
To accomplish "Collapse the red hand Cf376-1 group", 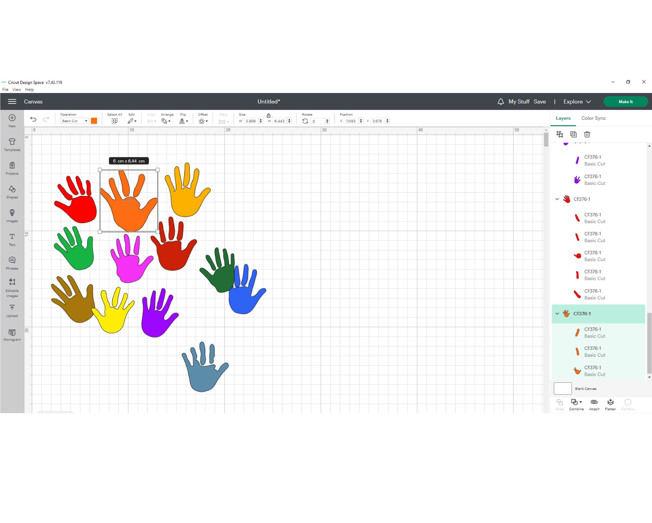I will tap(557, 199).
